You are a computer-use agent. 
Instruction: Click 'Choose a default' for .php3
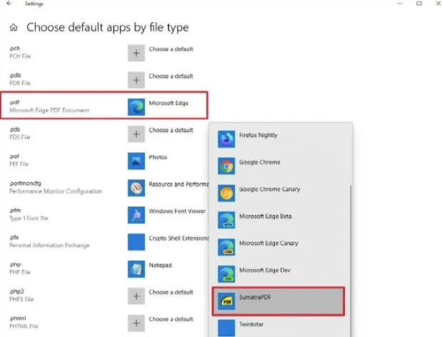coord(171,292)
